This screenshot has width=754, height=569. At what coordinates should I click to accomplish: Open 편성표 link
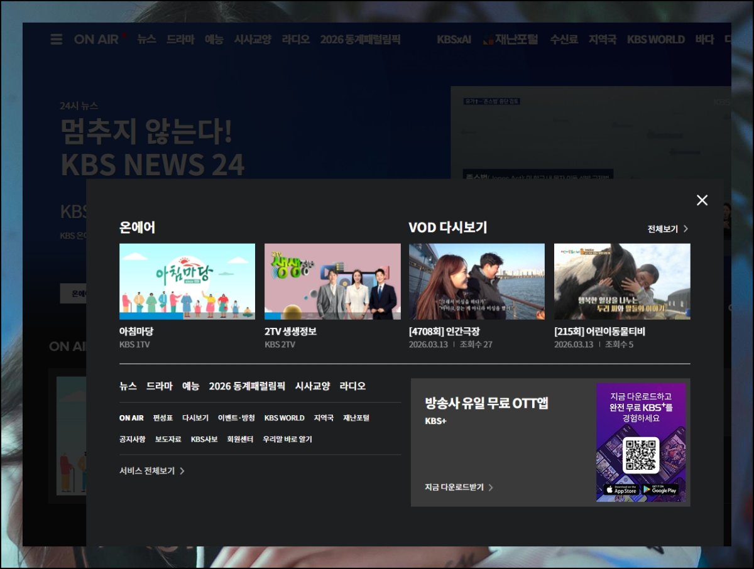pos(163,418)
